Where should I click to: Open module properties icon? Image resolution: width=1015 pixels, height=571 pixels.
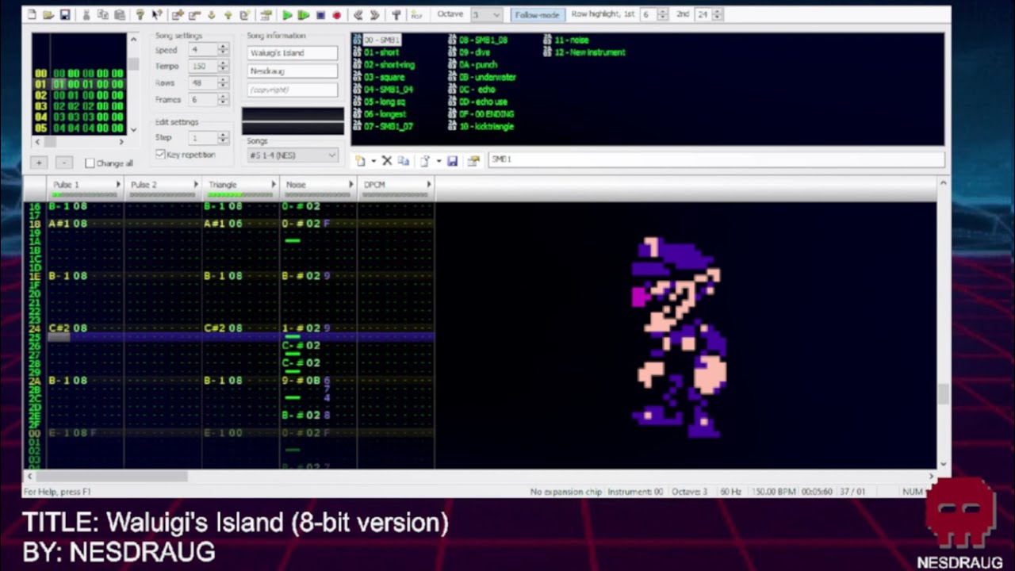pos(266,15)
